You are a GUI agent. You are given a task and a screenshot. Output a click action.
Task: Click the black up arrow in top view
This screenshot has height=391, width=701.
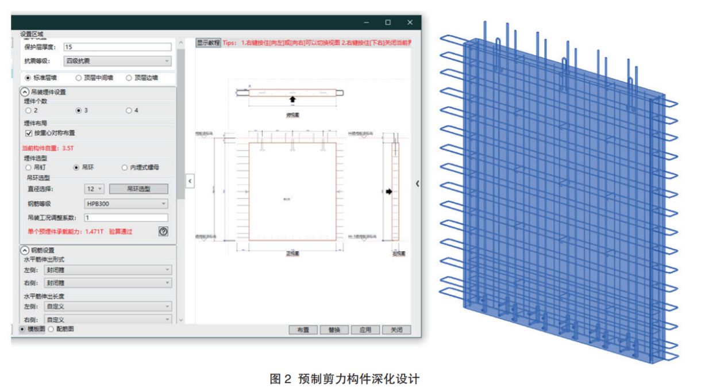click(292, 100)
